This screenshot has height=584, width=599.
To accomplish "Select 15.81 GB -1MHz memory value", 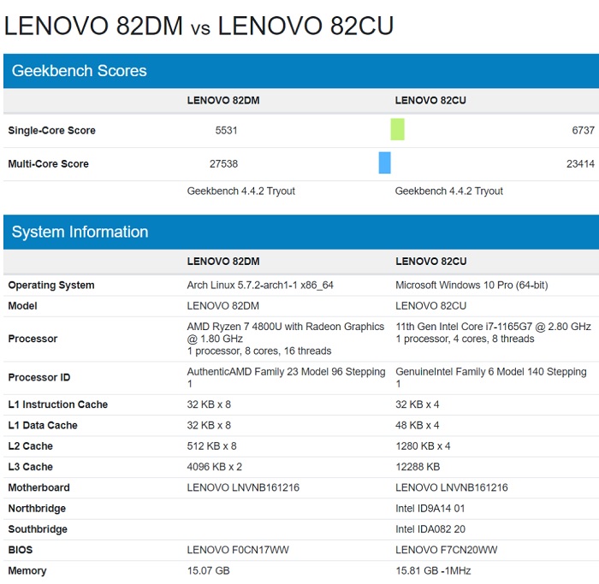I will coord(433,571).
